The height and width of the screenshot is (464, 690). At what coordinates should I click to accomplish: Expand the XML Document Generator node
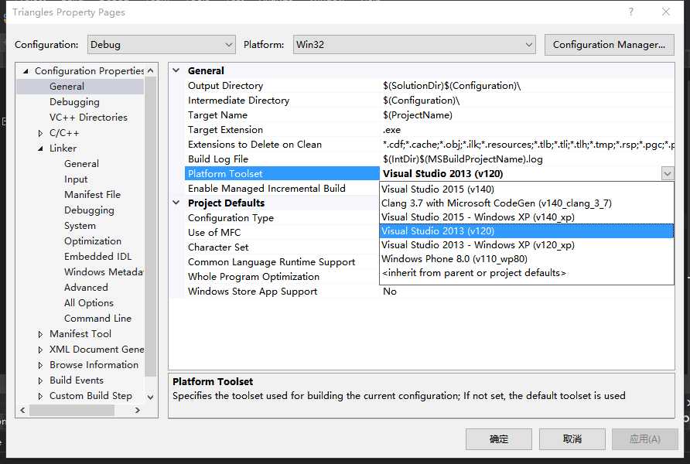point(40,350)
